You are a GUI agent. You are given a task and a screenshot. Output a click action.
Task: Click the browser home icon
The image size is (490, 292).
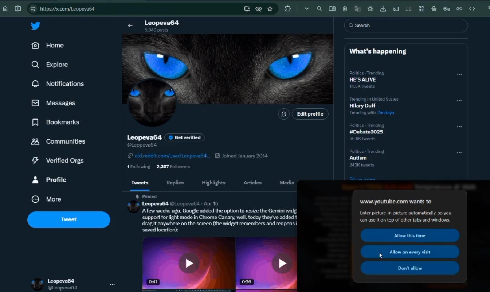pos(5,9)
